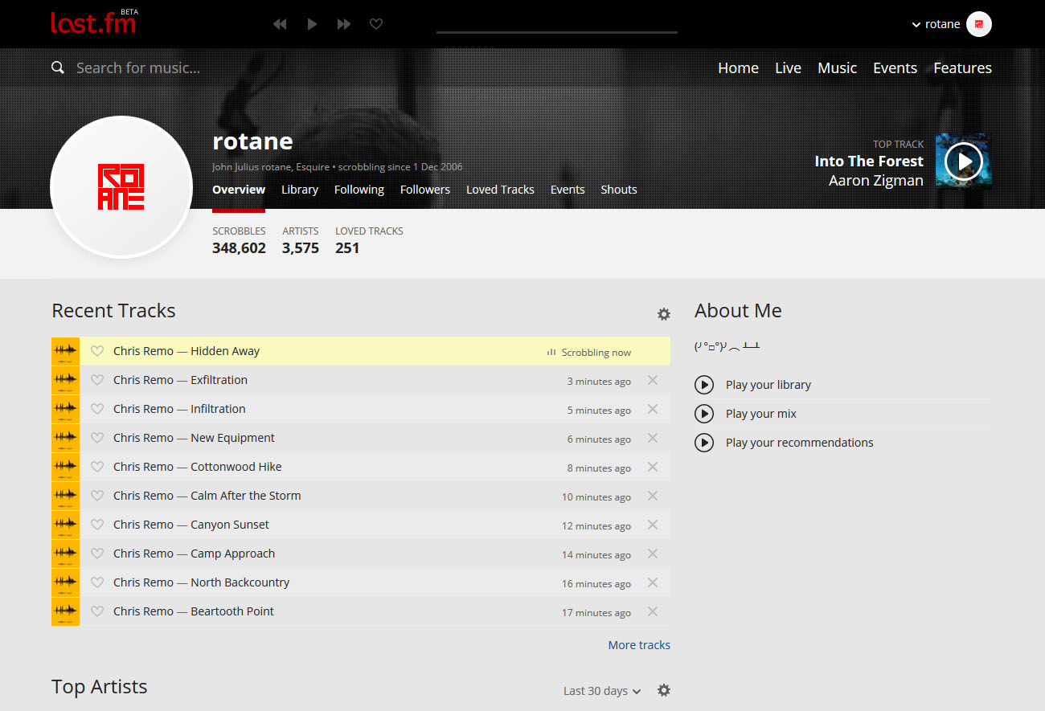
Task: Open the Cottonwood Hike track title
Action: [236, 467]
